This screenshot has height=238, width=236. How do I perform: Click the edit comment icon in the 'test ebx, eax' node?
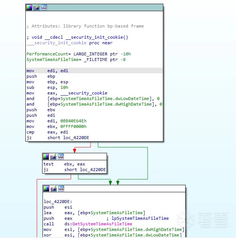(53, 157)
